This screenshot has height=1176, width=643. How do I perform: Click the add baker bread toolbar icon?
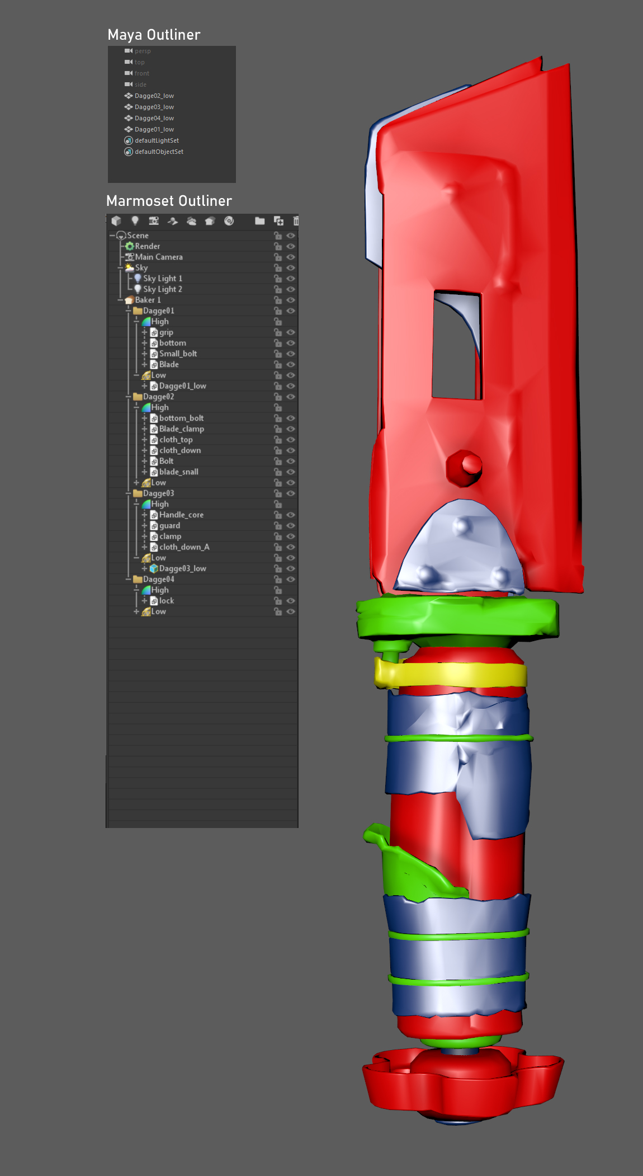(x=210, y=221)
